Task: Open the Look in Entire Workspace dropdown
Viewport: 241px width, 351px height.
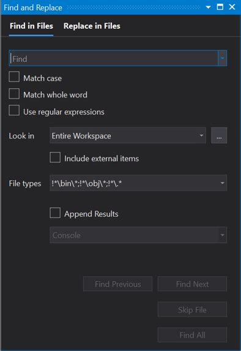Action: pos(128,135)
